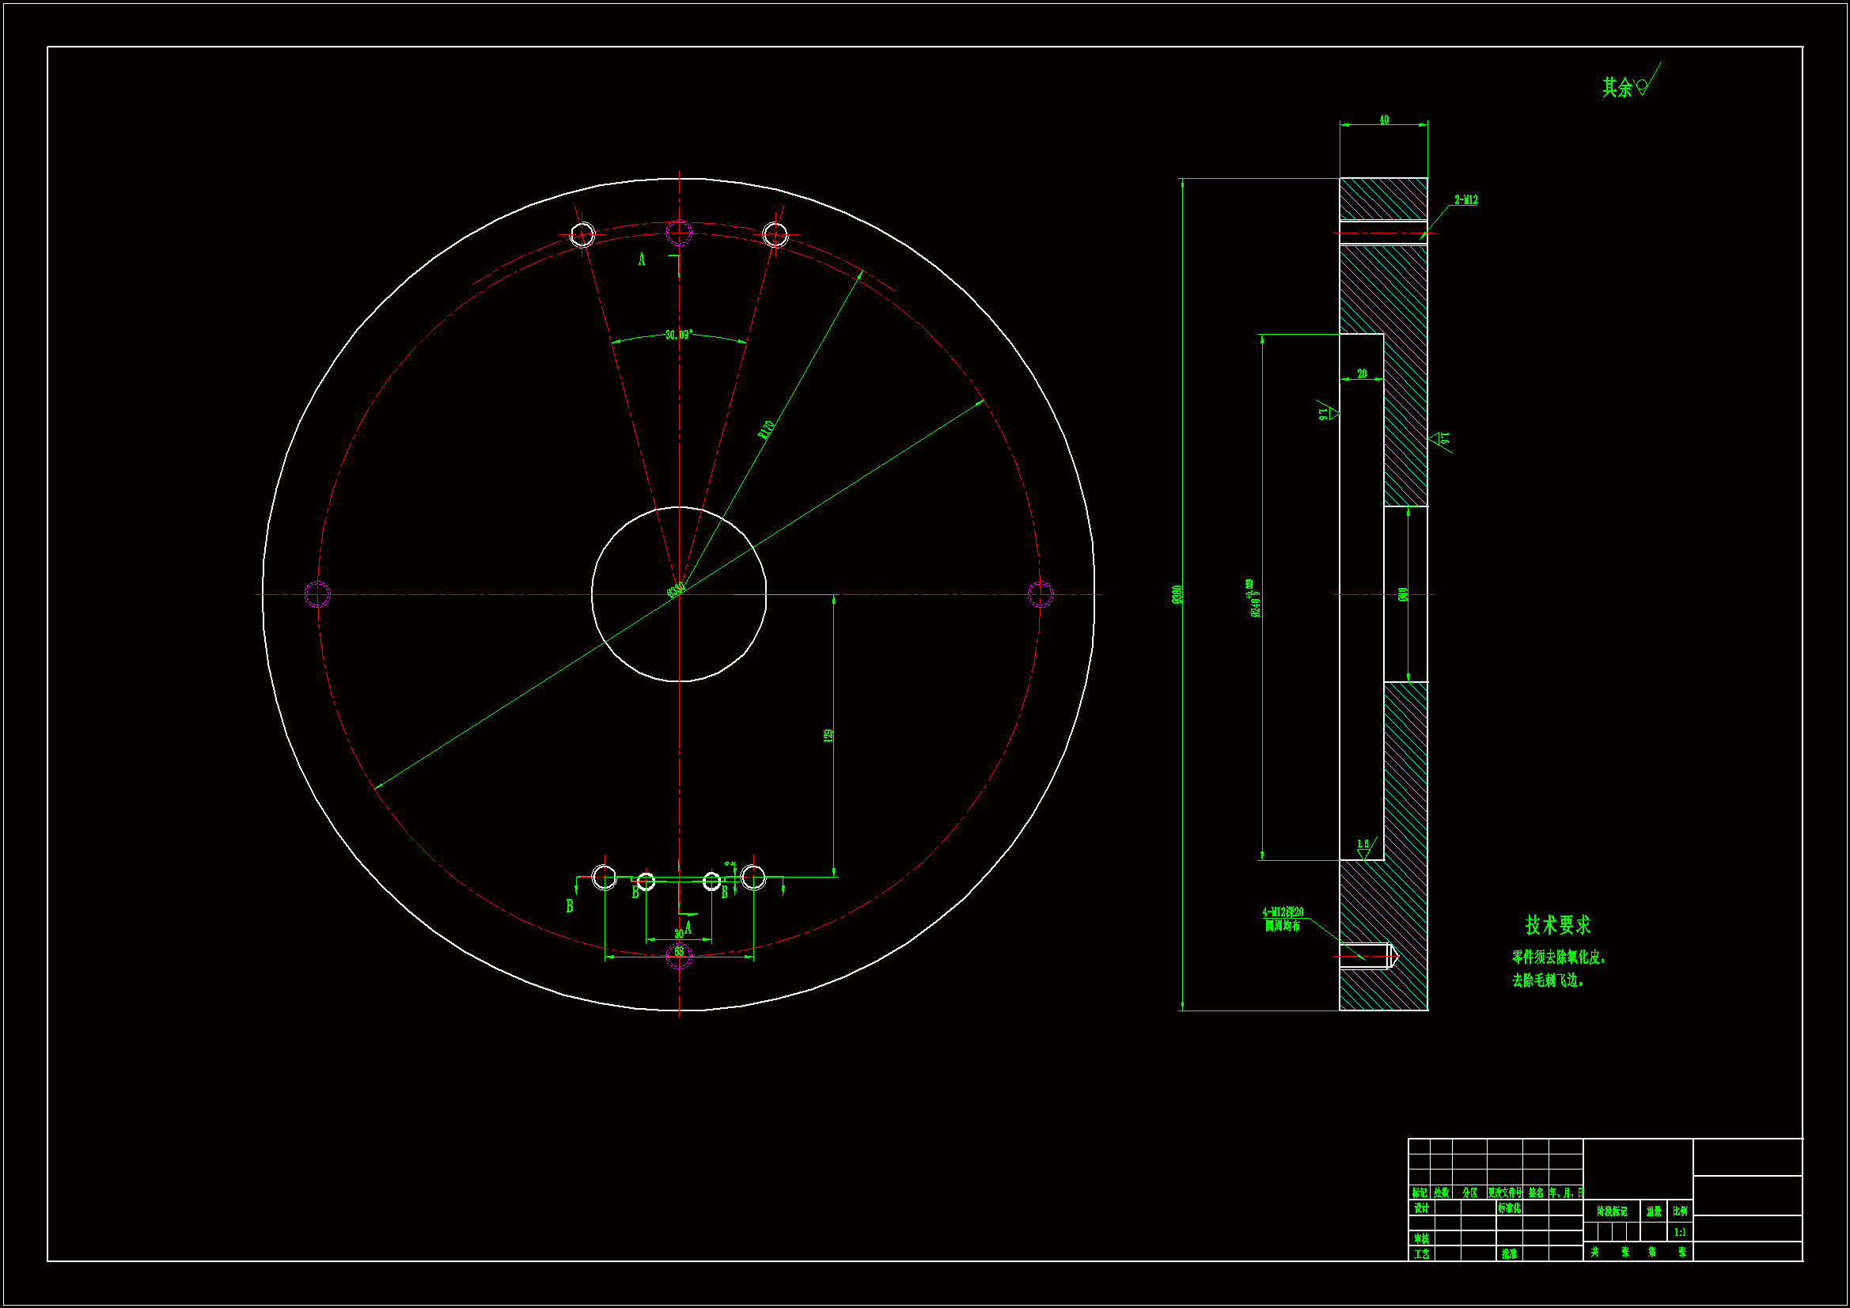Image resolution: width=1850 pixels, height=1308 pixels.
Task: Click the 去除毛刺飞边 technical note line
Action: (x=1548, y=980)
